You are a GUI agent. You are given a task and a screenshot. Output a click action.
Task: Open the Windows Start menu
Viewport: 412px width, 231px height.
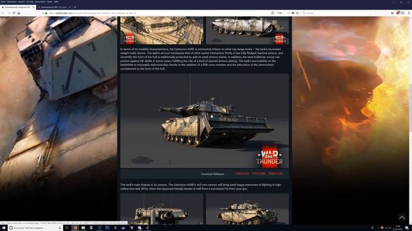tap(4, 228)
